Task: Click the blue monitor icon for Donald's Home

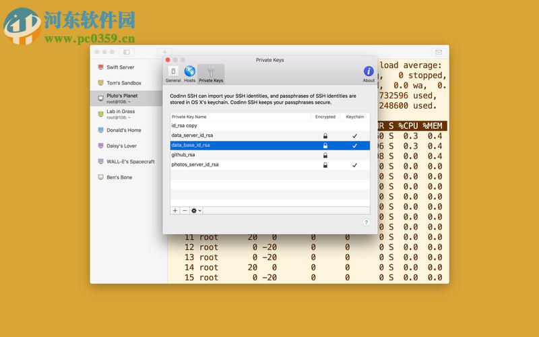Action: (100, 130)
